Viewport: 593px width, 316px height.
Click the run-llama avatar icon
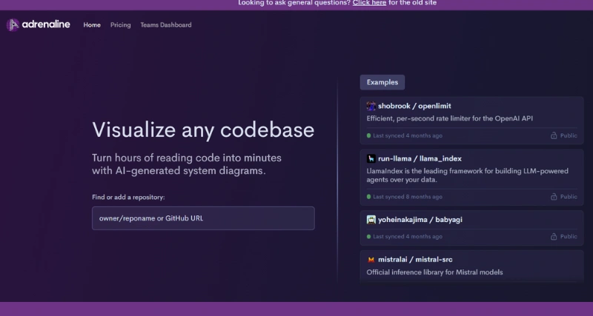tap(371, 158)
